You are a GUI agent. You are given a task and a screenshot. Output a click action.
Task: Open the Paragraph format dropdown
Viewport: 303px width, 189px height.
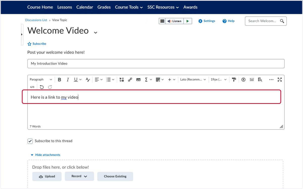[x=41, y=80]
